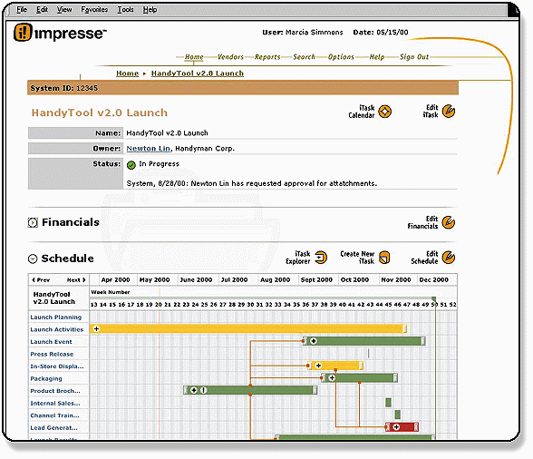Click the Edit Schedule icon
The width and height of the screenshot is (533, 459).
point(449,258)
